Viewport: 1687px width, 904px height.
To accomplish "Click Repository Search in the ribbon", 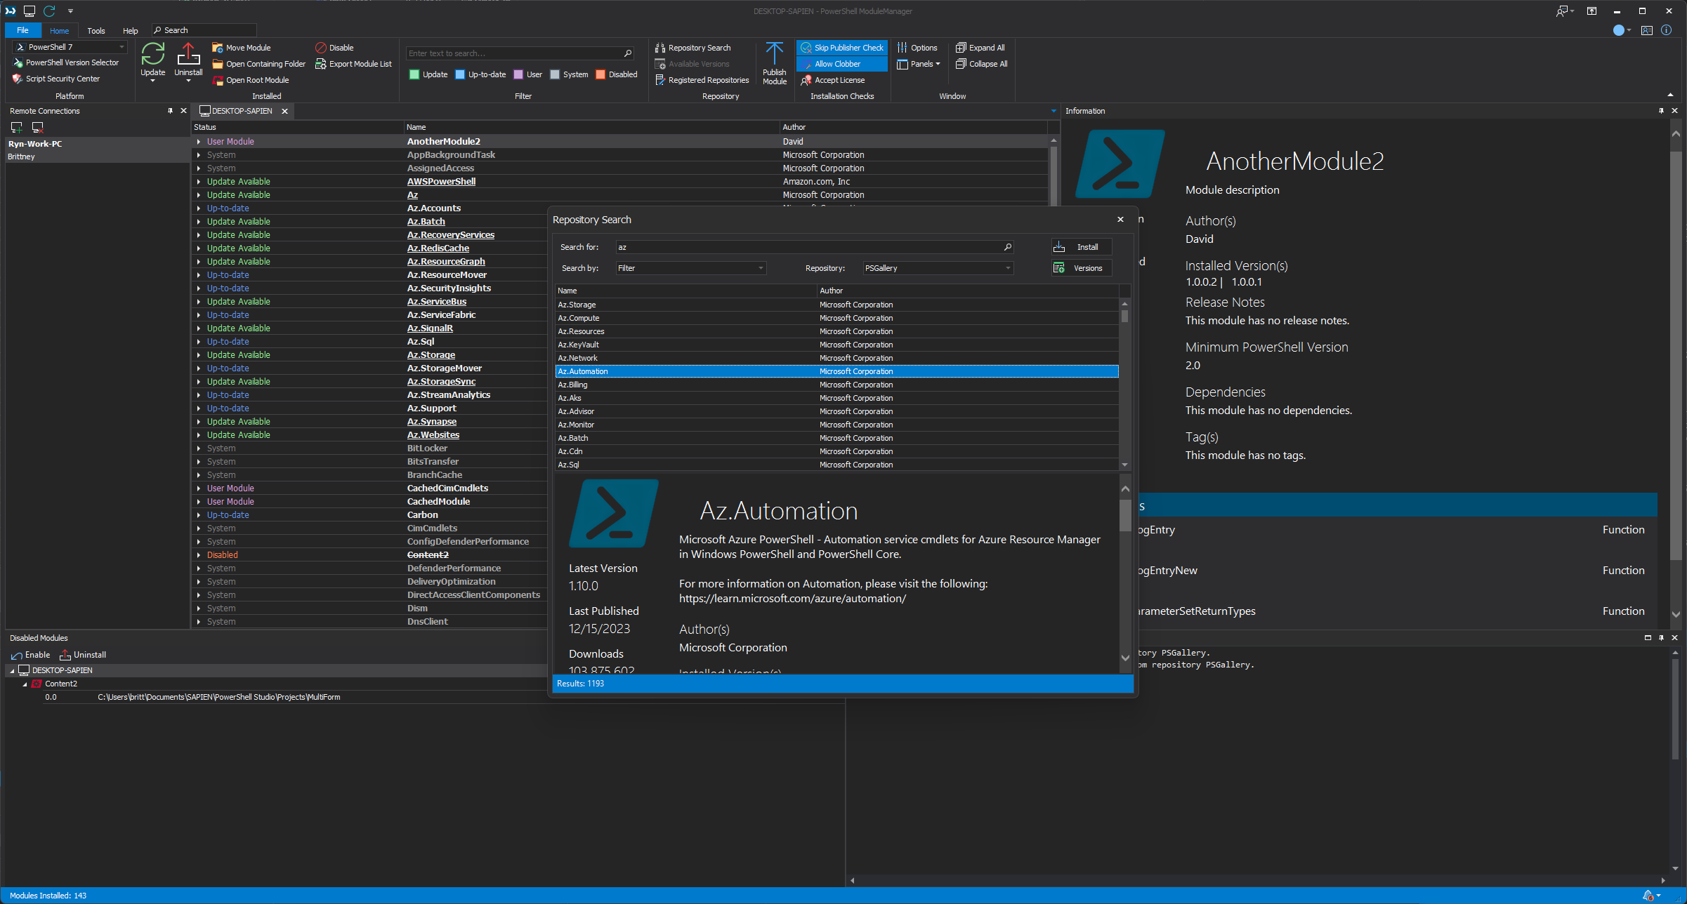I will (x=692, y=48).
